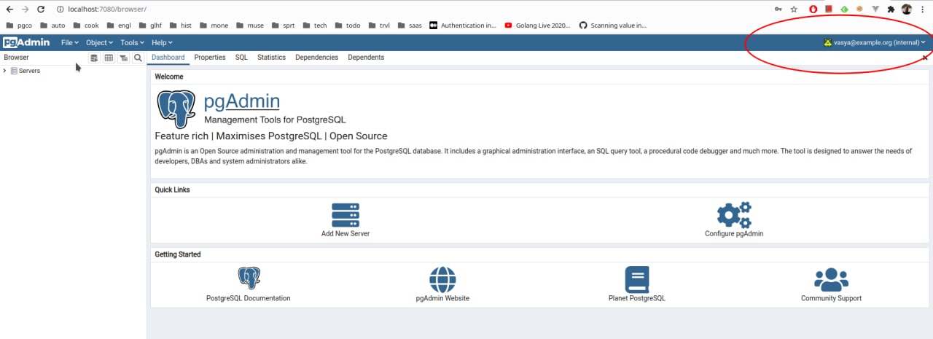Open the Golang Live 2020 bookmark

[x=537, y=26]
